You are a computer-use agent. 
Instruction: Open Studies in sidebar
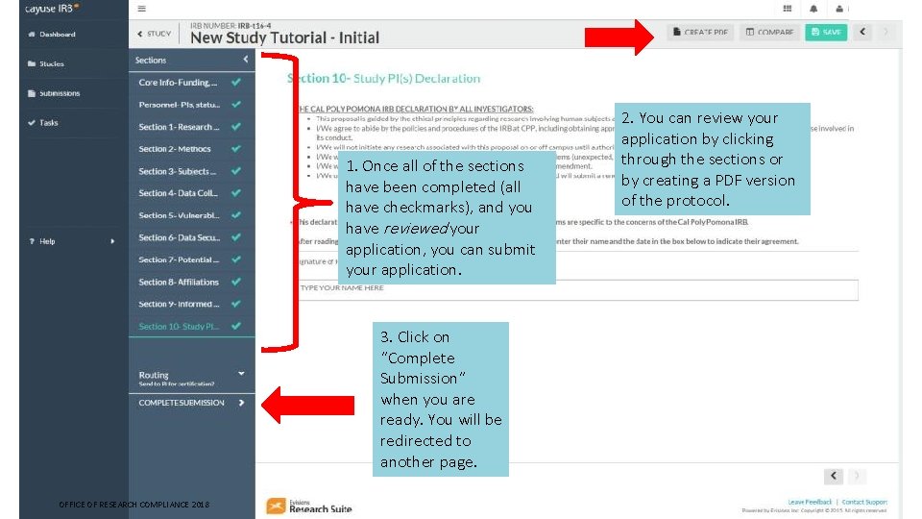[46, 63]
